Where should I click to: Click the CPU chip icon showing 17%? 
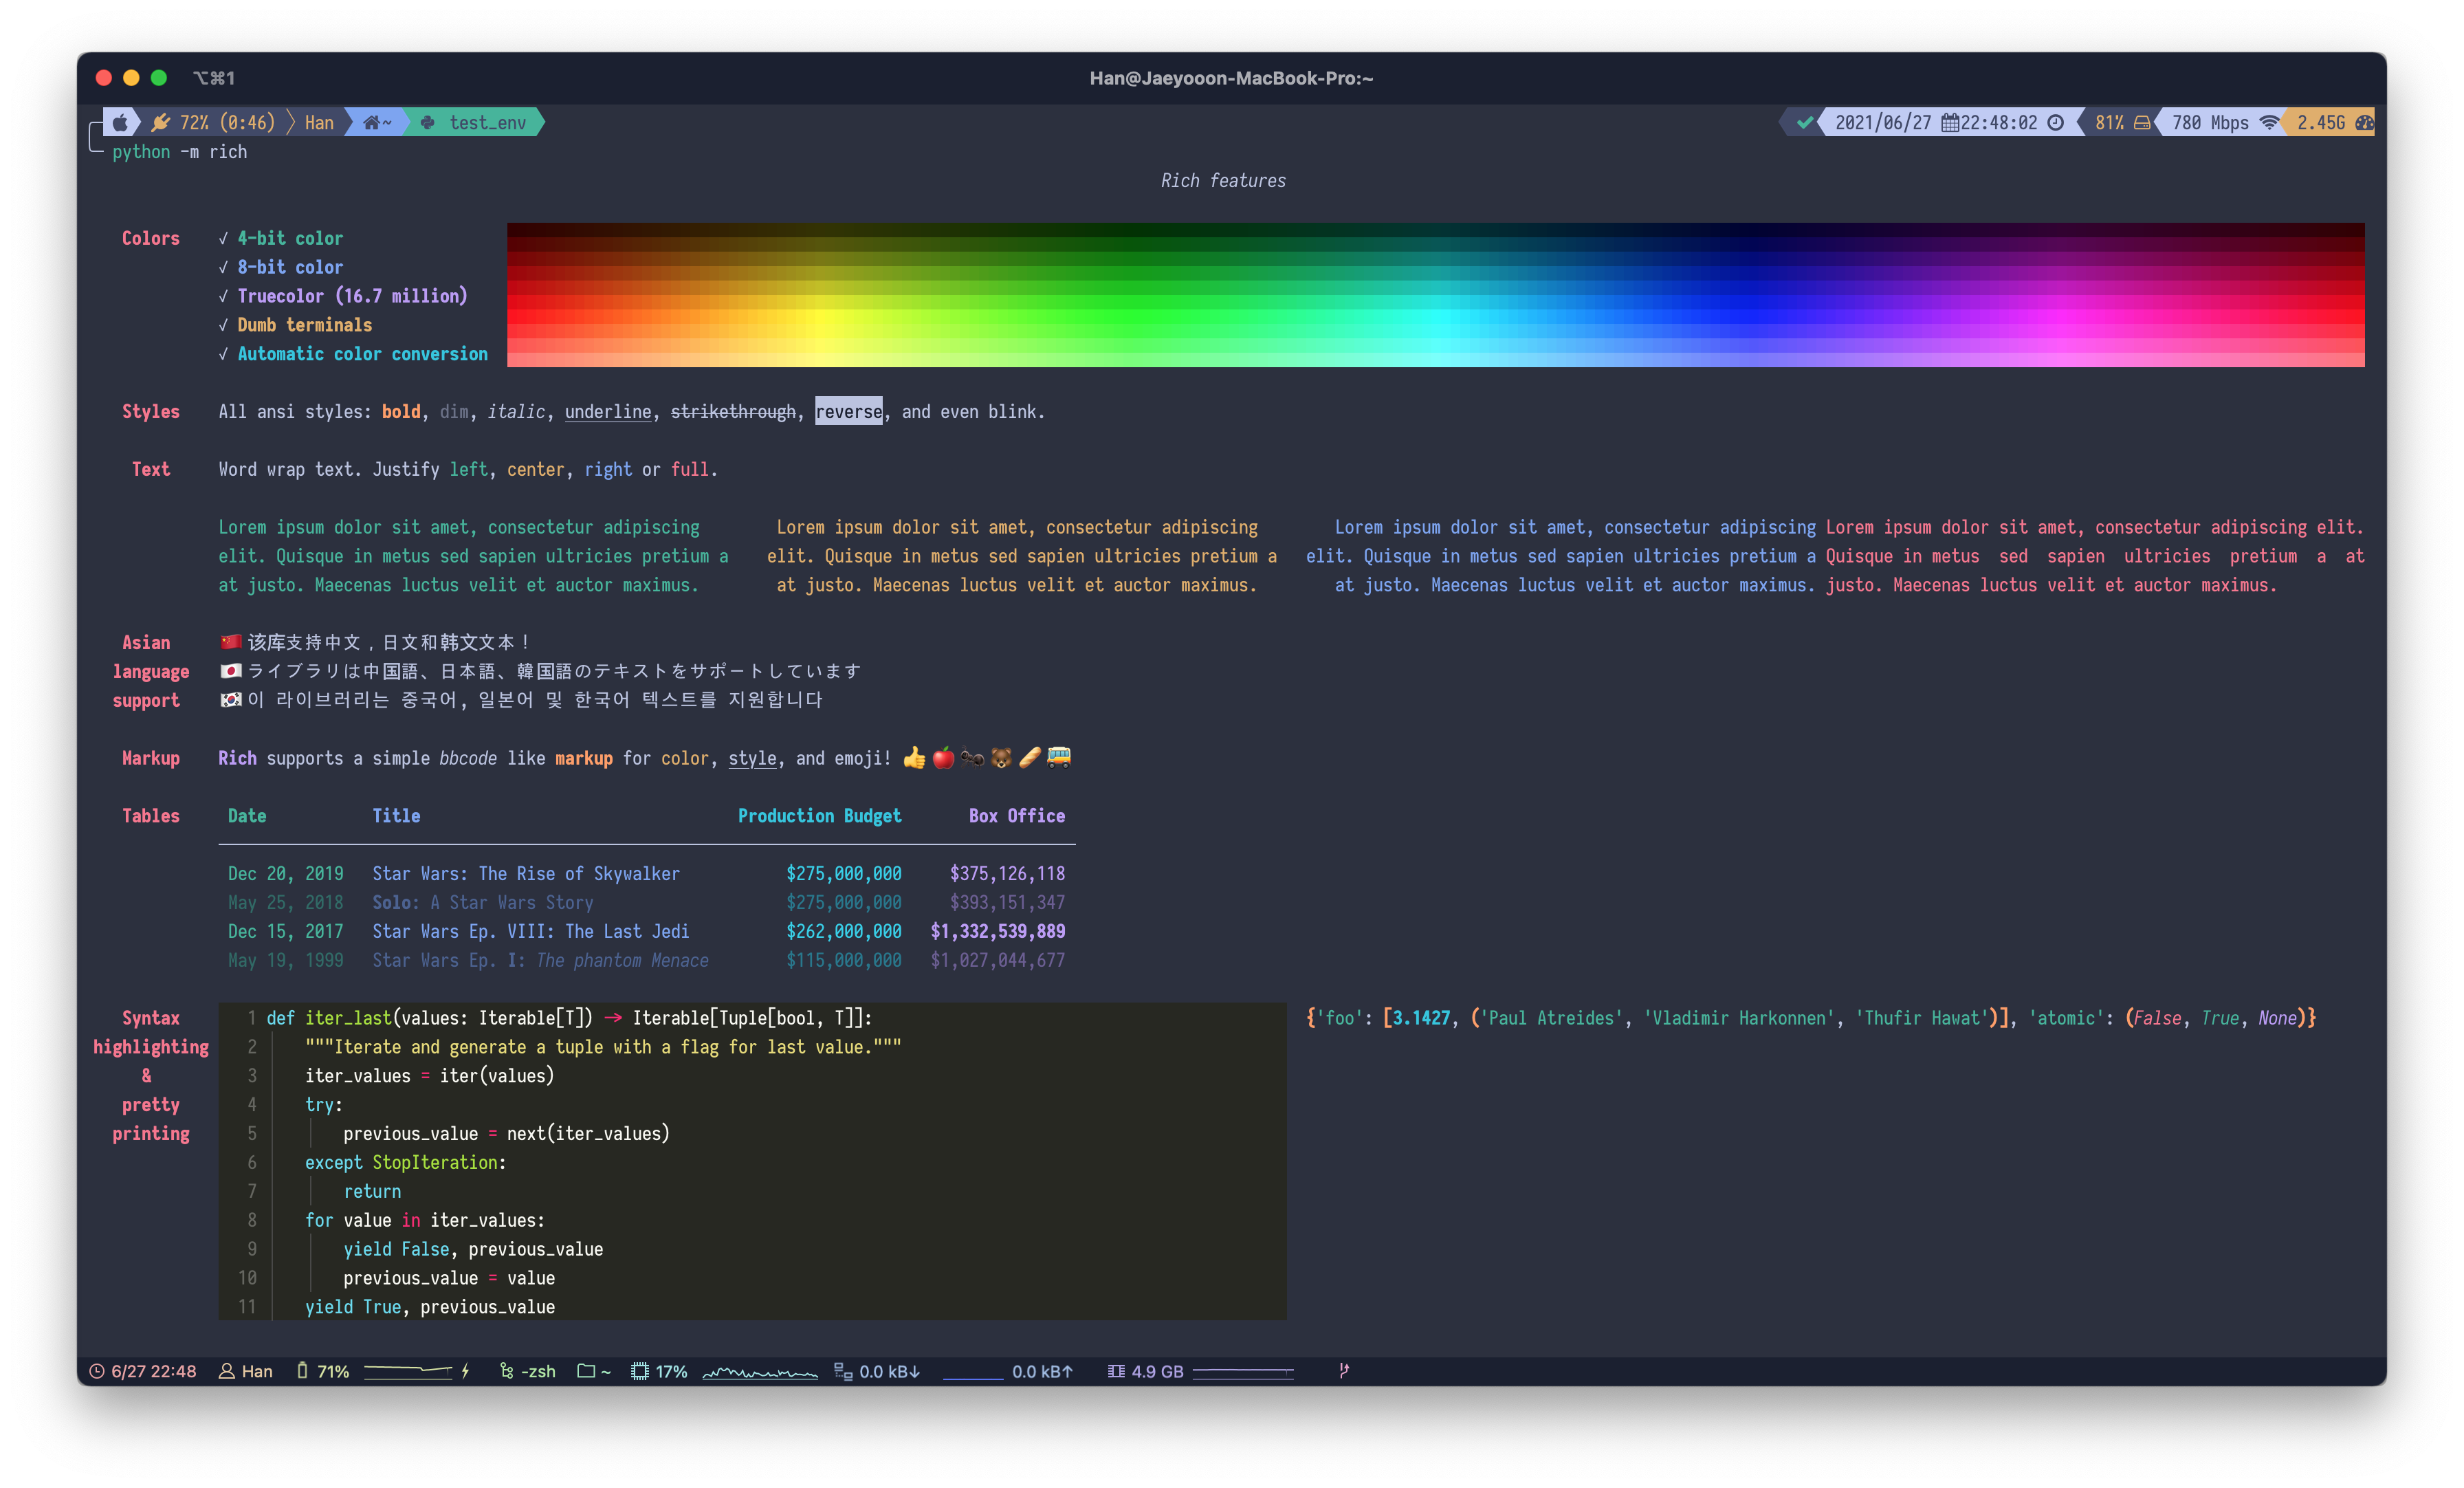[640, 1371]
